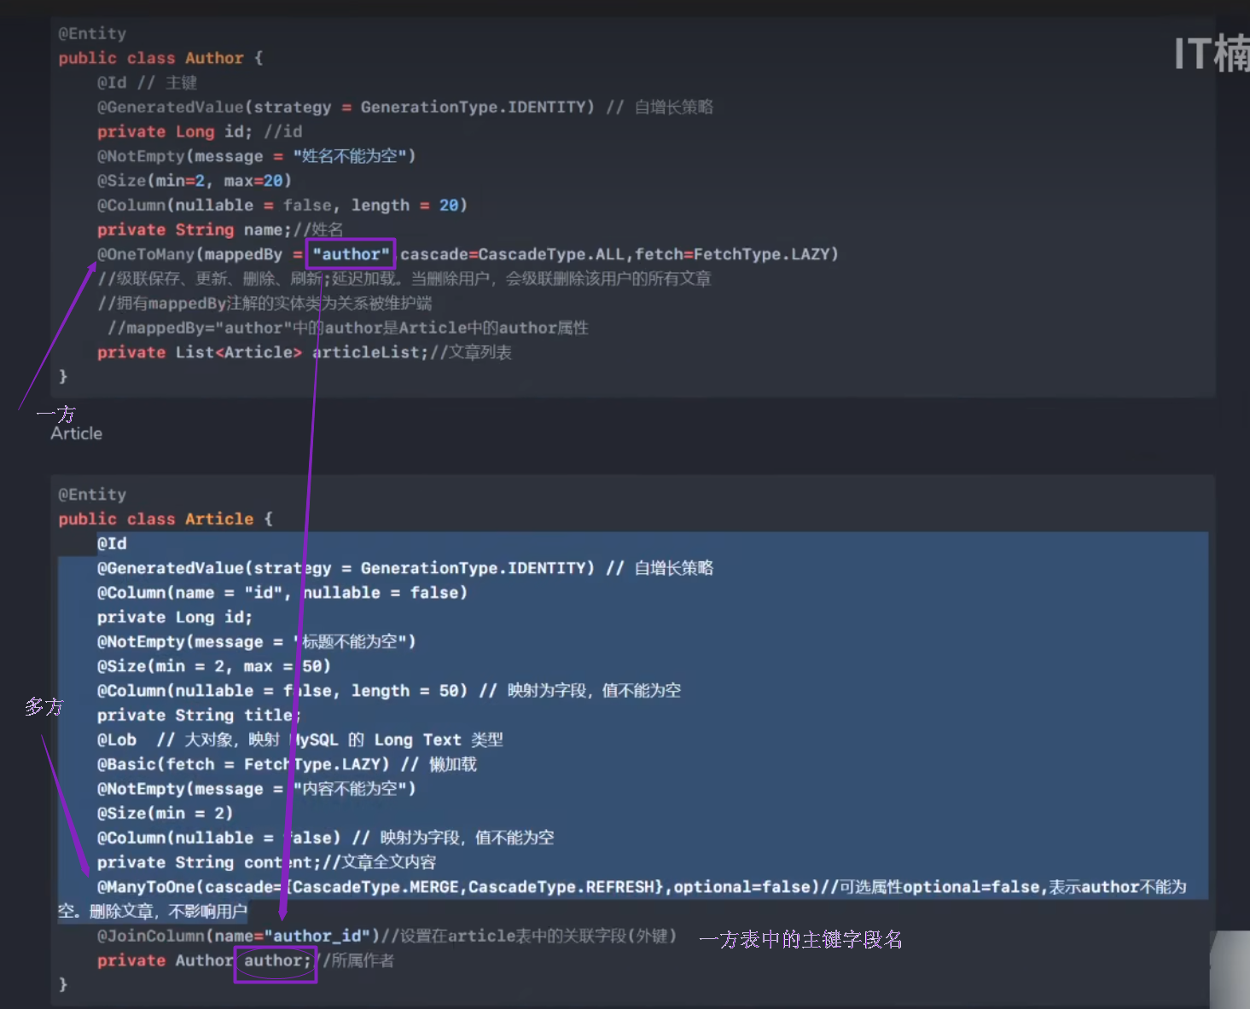Click the @NotEmpty "姓名不能为空" annotation
The height and width of the screenshot is (1009, 1250).
tap(256, 156)
